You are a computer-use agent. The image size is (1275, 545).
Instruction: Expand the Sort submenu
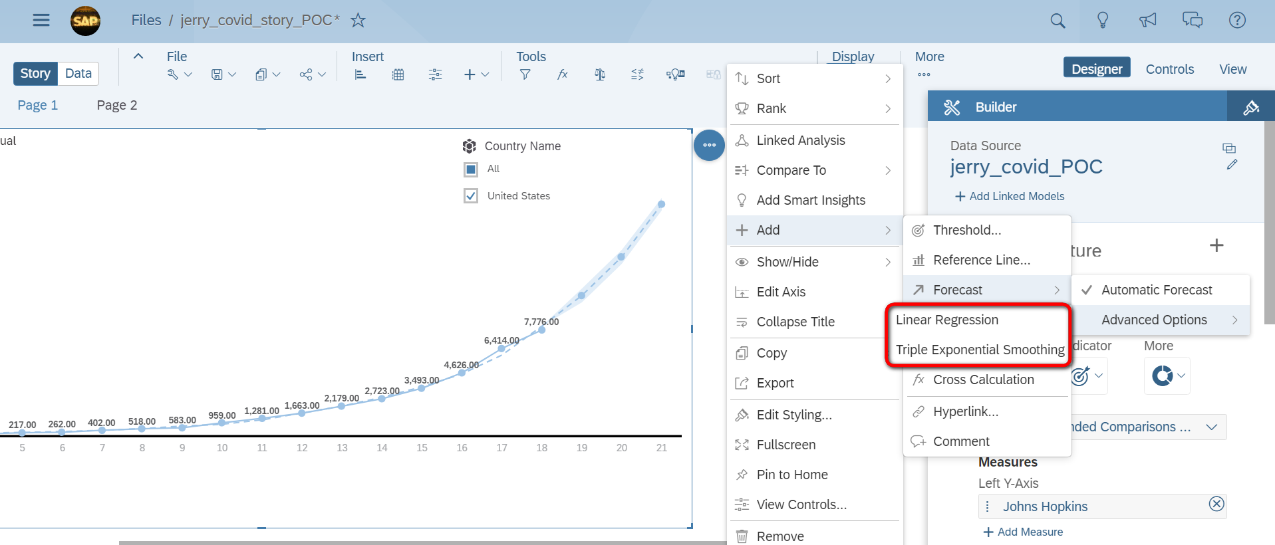[816, 78]
